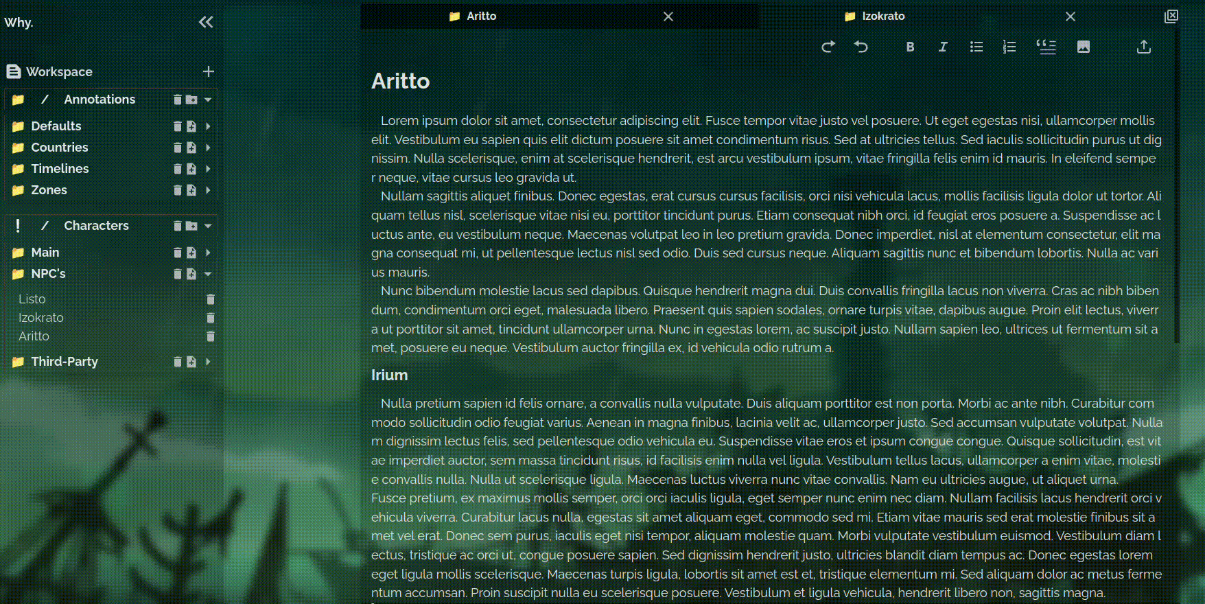This screenshot has height=604, width=1205.
Task: Expand the Zones folder
Action: click(x=208, y=190)
